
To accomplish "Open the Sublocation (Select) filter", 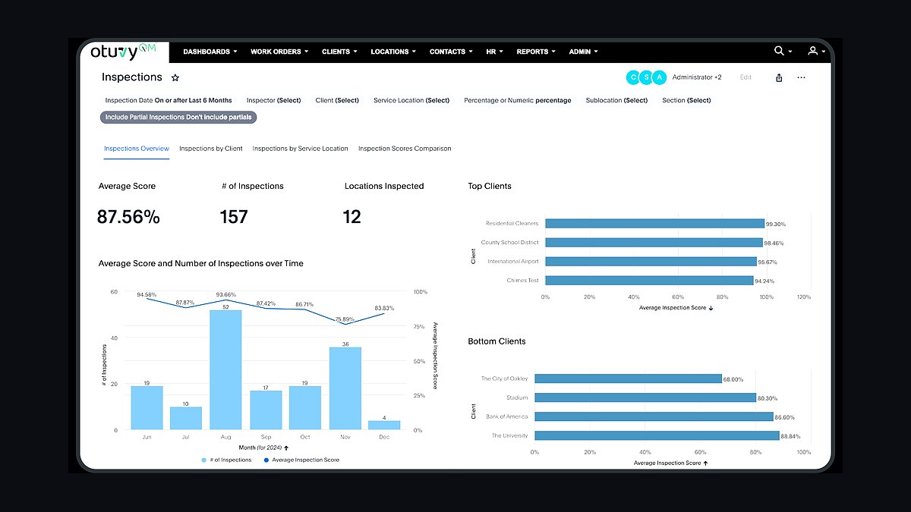I will [x=616, y=100].
